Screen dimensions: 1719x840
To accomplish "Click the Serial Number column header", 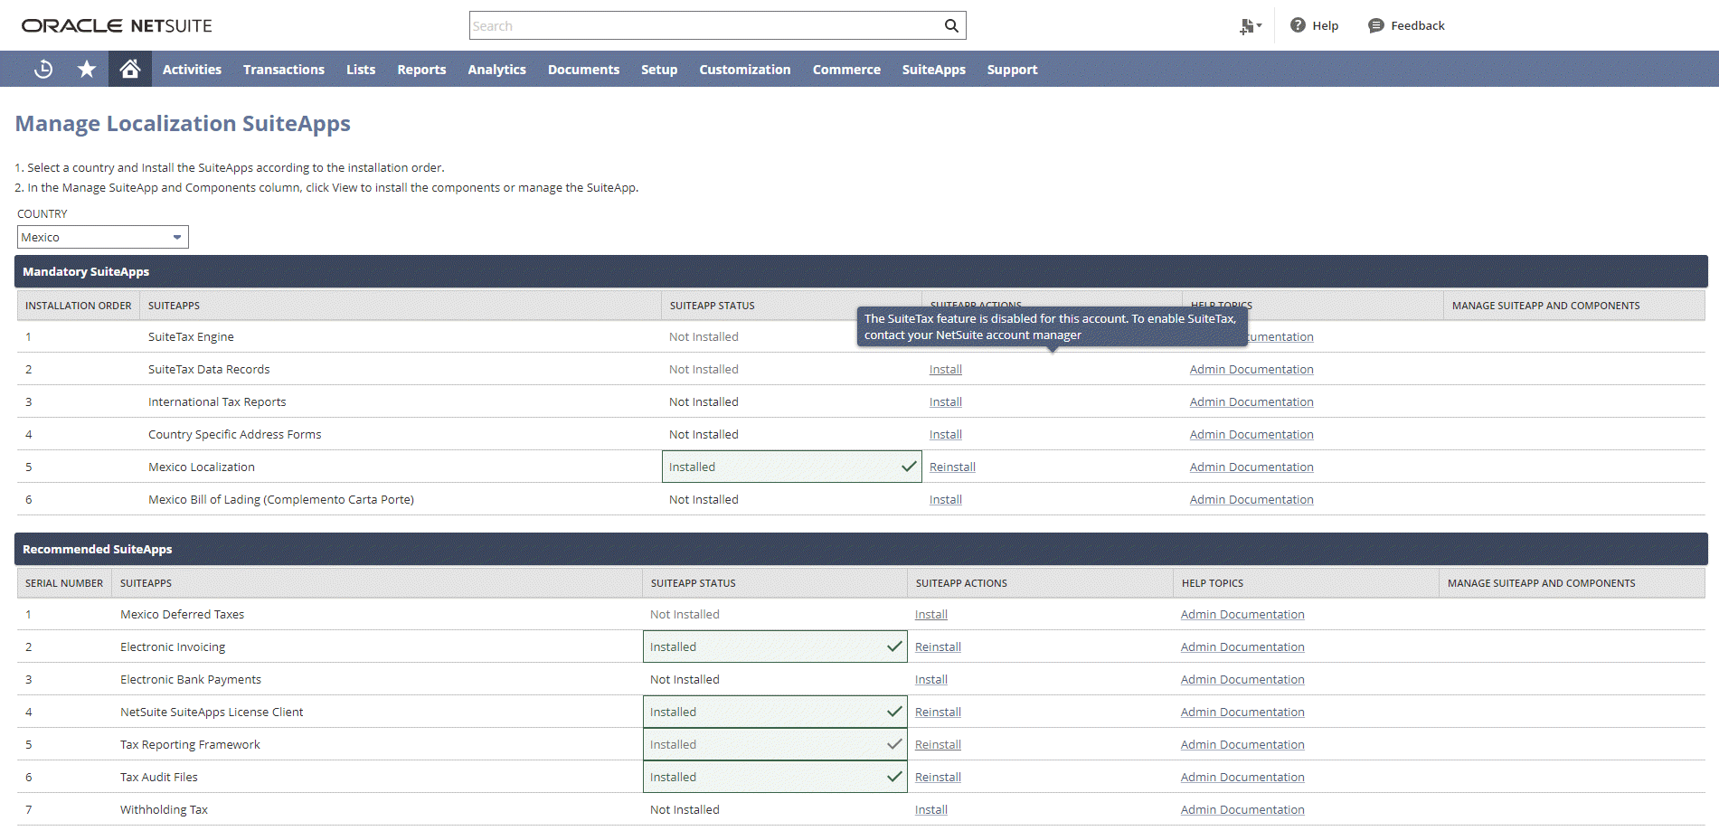I will pyautogui.click(x=64, y=583).
